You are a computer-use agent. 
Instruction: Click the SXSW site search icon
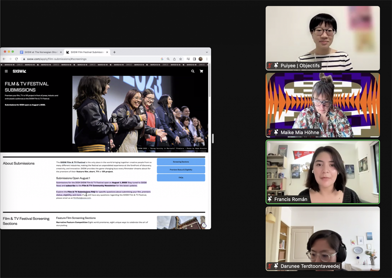point(193,71)
